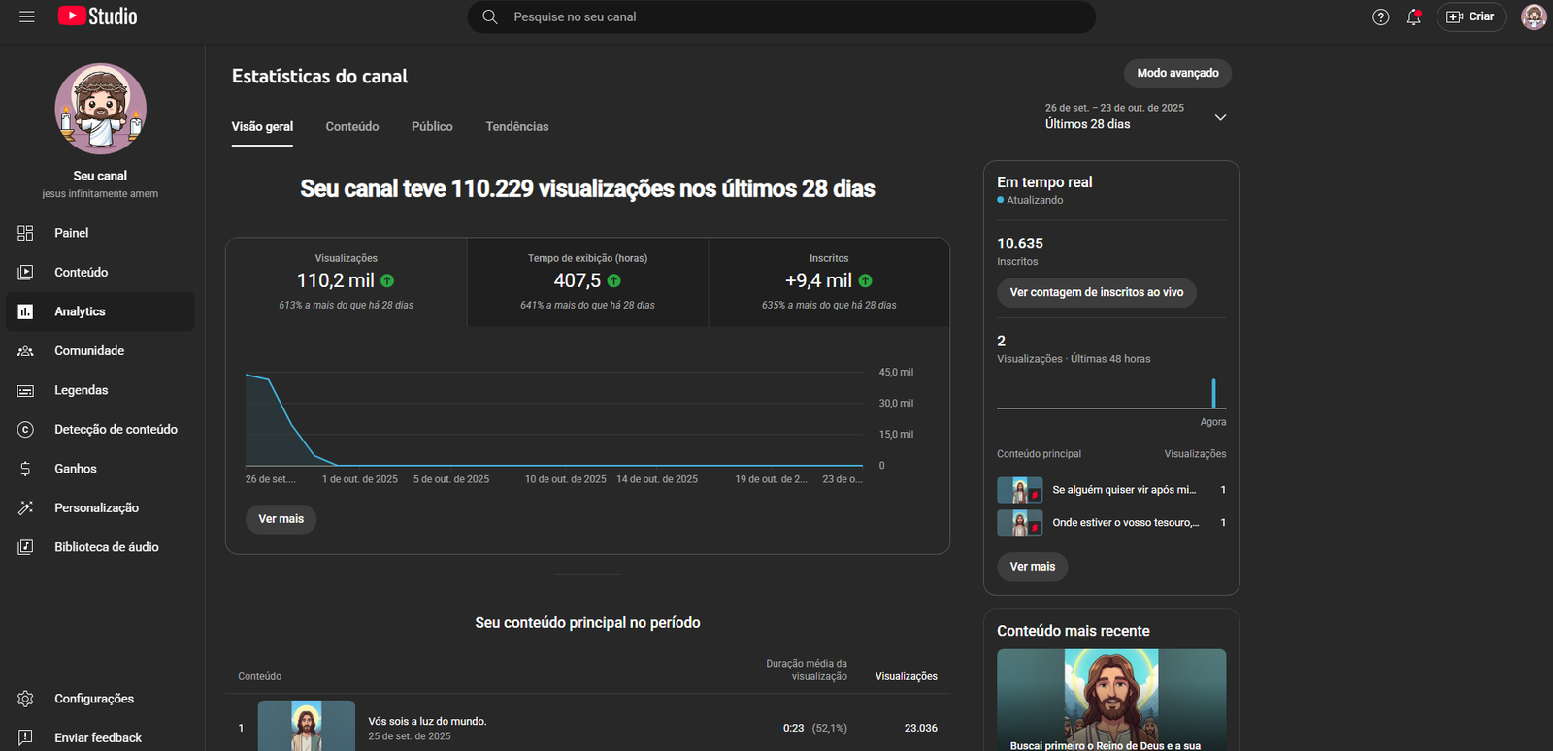Open the hamburger menu icon
The height and width of the screenshot is (751, 1553).
[27, 16]
